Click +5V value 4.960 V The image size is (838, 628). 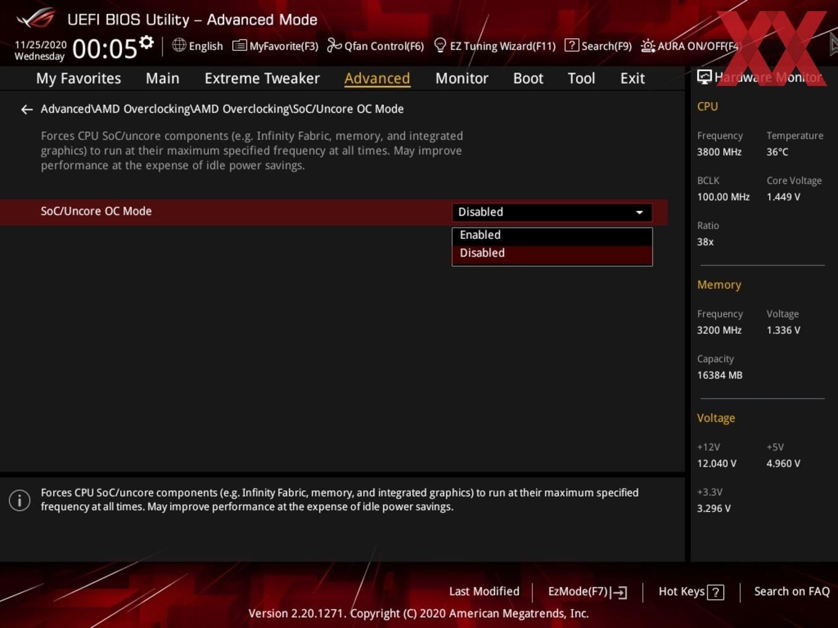(783, 464)
